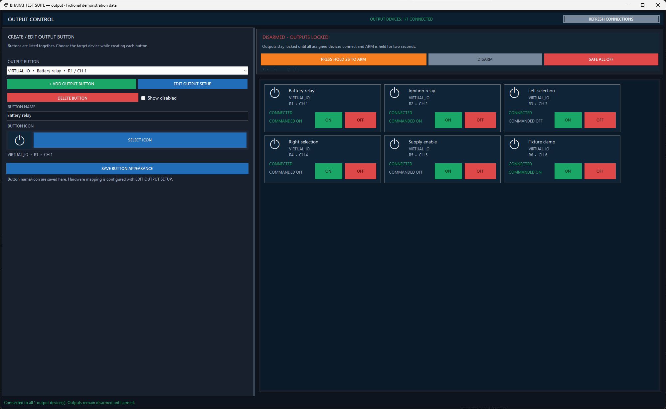
Task: Enable the Show disabled checkbox
Action: pyautogui.click(x=143, y=98)
